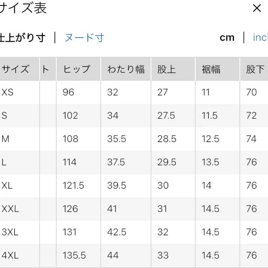
Task: Switch to ヌード寸 measurements
Action: coord(84,37)
